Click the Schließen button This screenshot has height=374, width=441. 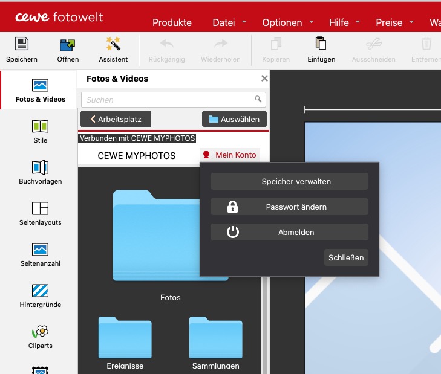click(346, 257)
